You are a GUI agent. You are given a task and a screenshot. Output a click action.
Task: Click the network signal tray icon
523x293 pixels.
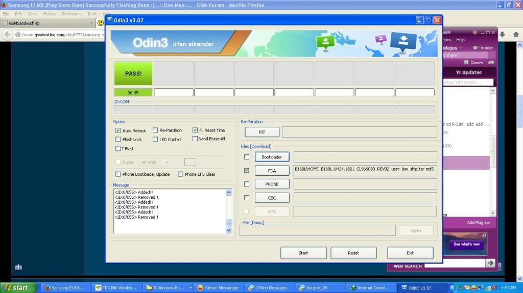tap(488, 288)
